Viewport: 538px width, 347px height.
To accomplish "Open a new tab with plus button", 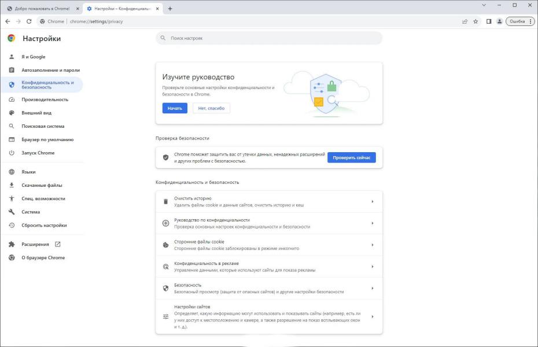I will click(x=170, y=9).
